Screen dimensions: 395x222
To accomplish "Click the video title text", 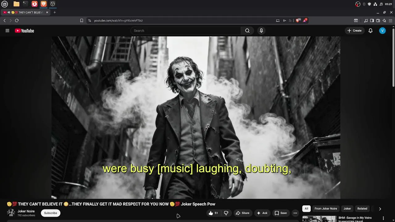I will tap(111, 204).
